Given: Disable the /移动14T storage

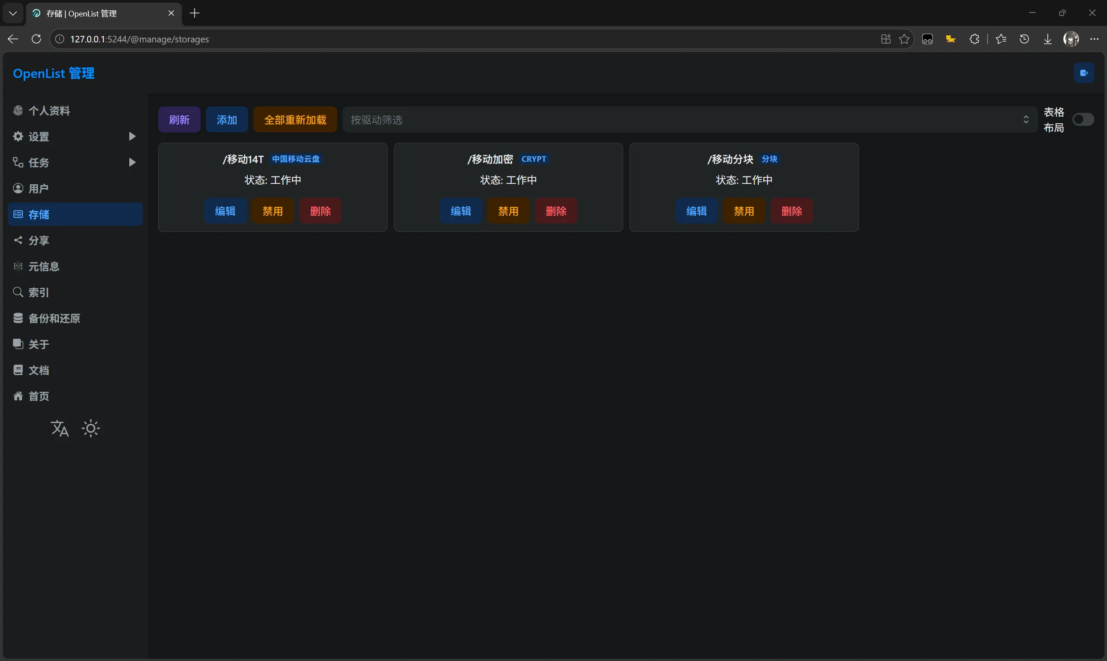Looking at the screenshot, I should pyautogui.click(x=273, y=211).
